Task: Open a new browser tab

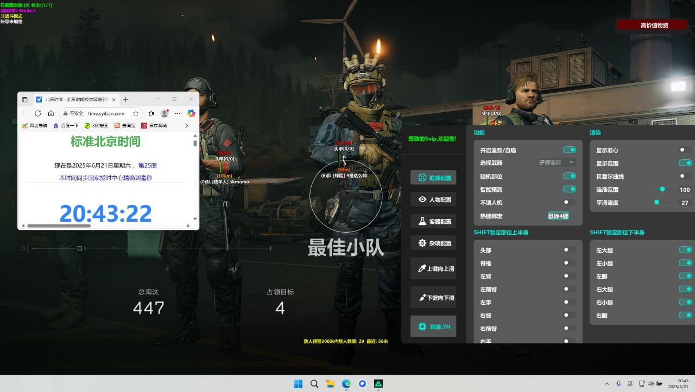Action: pyautogui.click(x=125, y=99)
